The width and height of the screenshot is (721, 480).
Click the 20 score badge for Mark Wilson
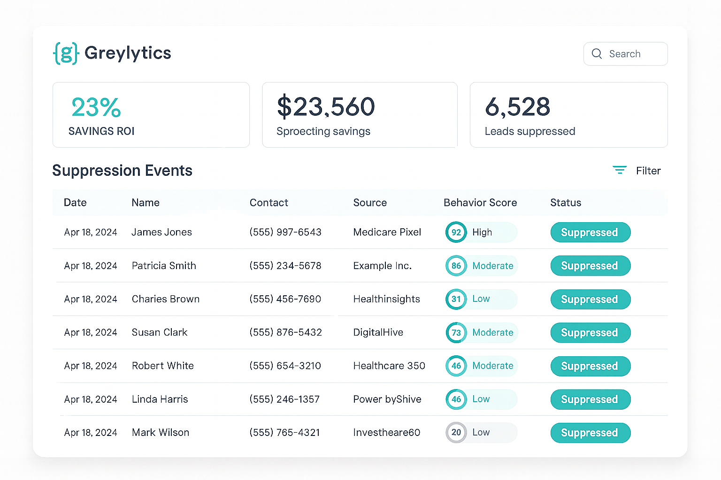(x=456, y=433)
